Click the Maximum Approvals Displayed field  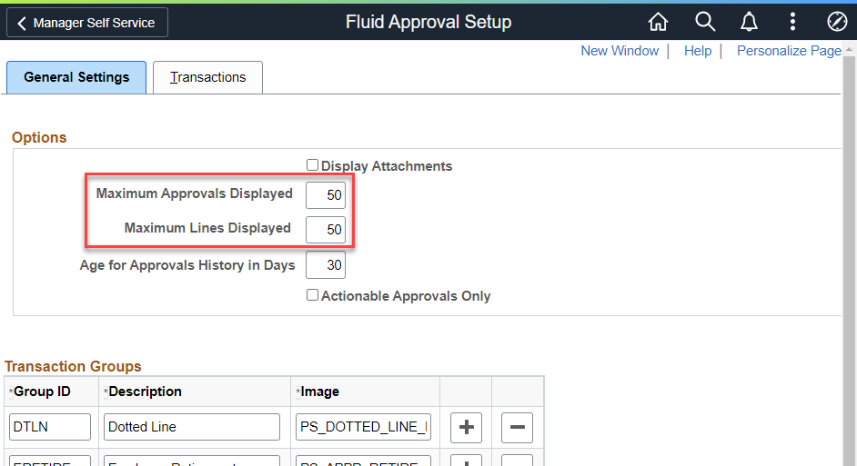[x=326, y=194]
